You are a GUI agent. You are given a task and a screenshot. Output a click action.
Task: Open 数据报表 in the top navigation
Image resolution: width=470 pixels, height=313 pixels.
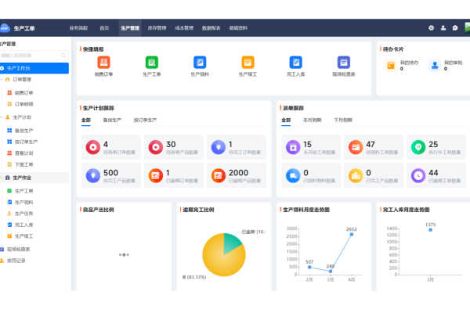coord(211,28)
